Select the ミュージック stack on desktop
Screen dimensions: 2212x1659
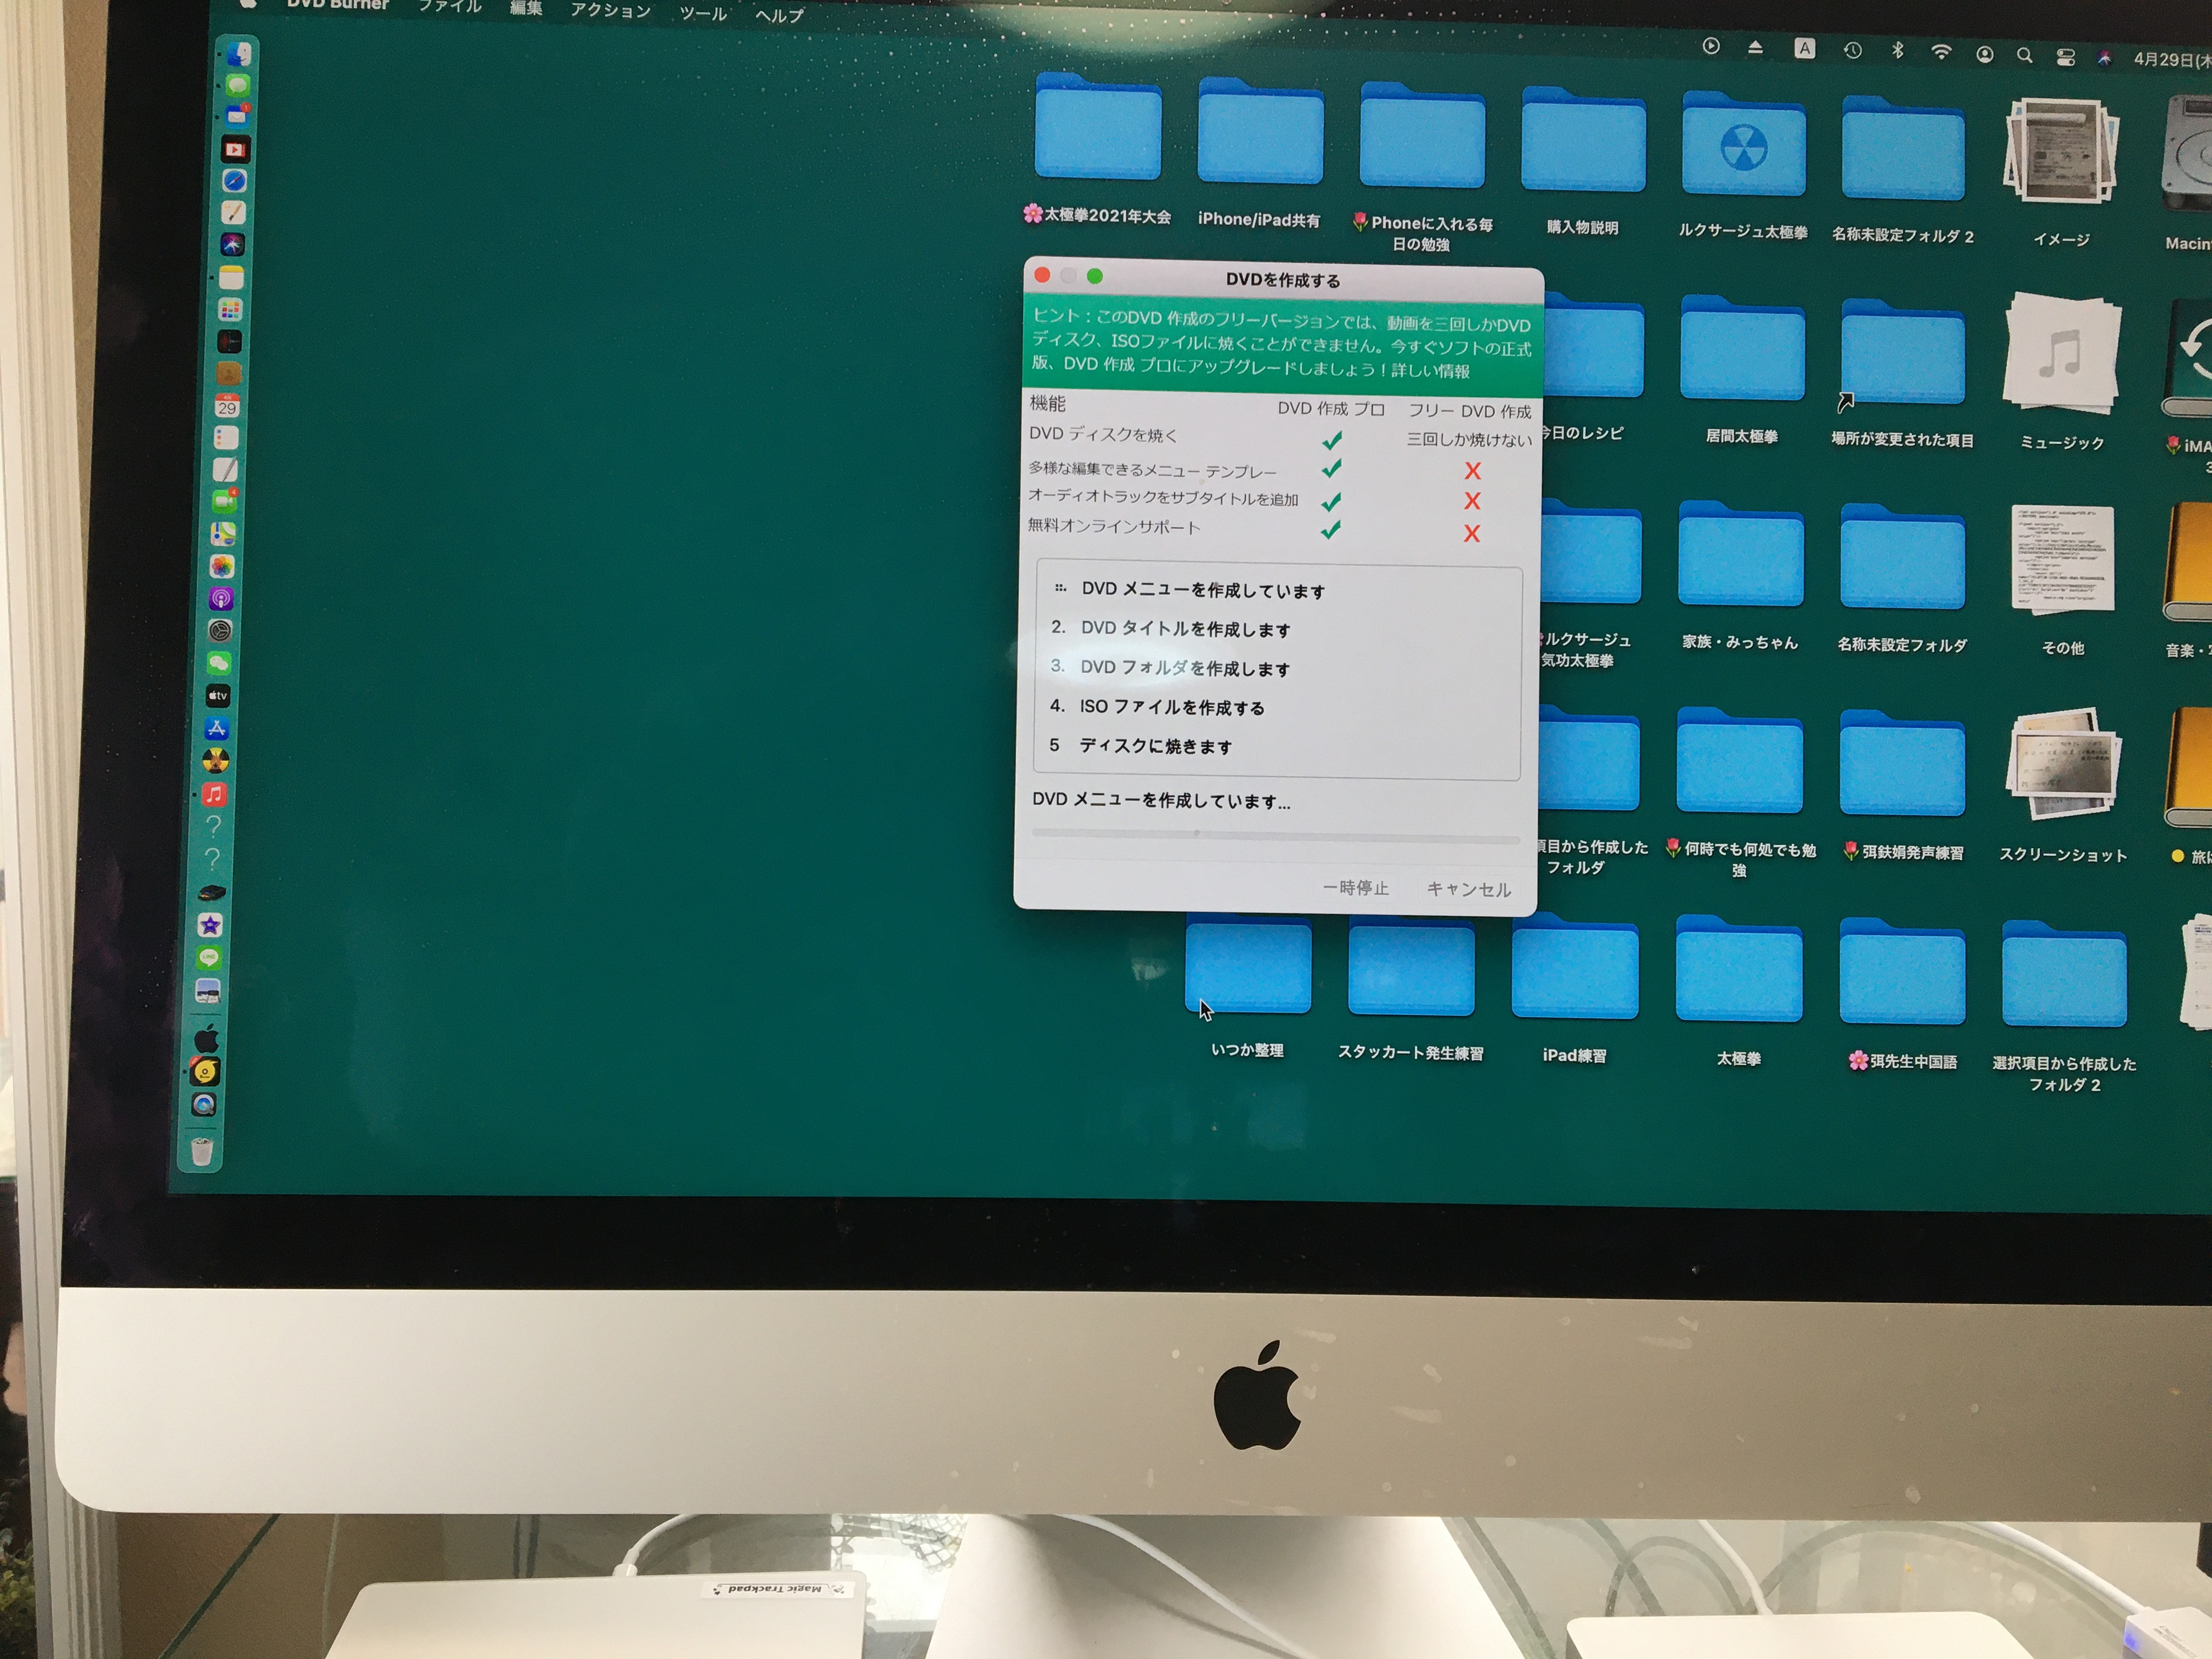(2062, 353)
